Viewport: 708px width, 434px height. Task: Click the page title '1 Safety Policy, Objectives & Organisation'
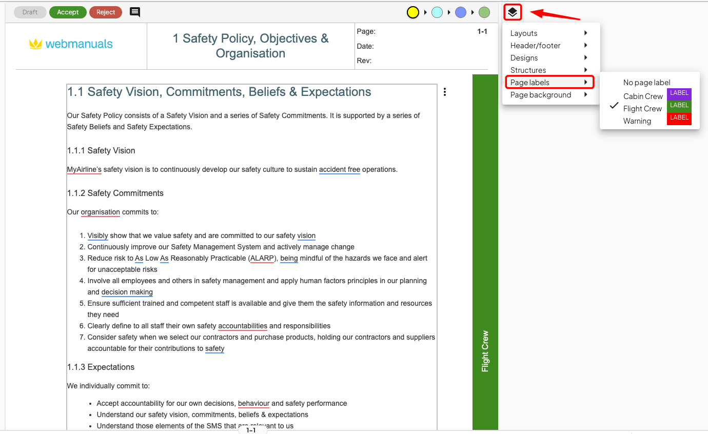point(250,46)
